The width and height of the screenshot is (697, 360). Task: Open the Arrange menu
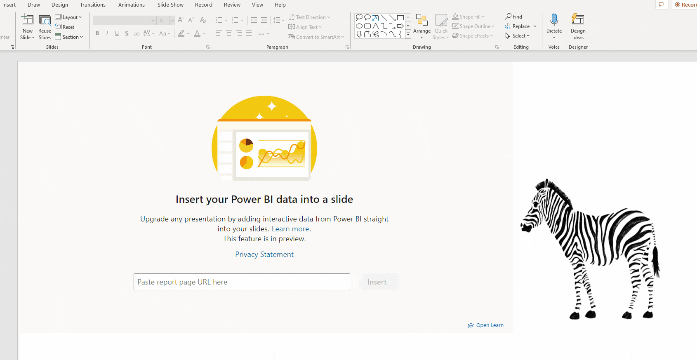tap(422, 27)
